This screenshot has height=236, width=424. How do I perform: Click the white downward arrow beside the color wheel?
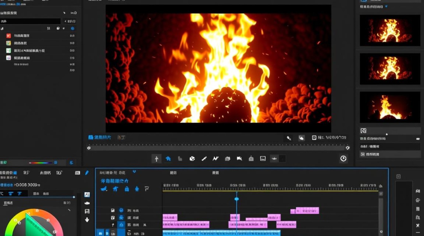pyautogui.click(x=87, y=220)
